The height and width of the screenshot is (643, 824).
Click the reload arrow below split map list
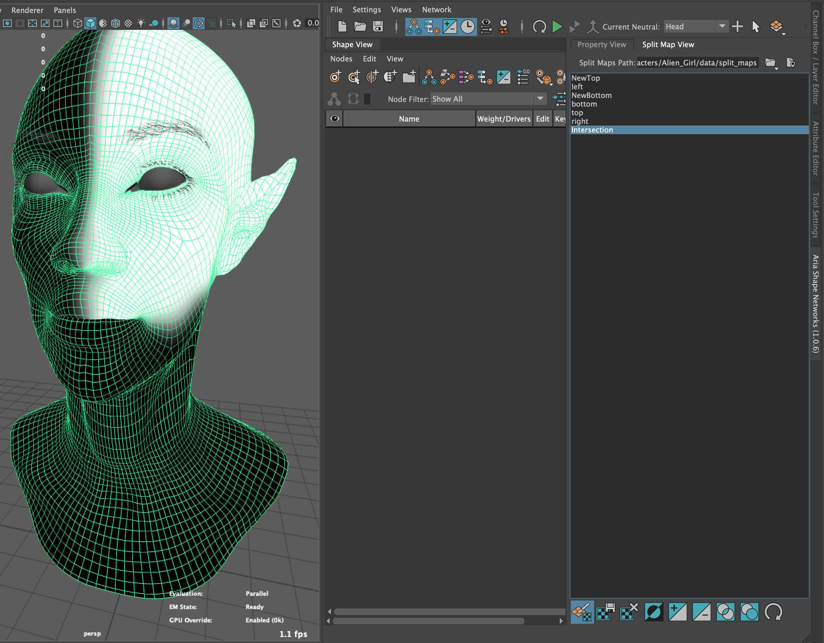coord(773,612)
